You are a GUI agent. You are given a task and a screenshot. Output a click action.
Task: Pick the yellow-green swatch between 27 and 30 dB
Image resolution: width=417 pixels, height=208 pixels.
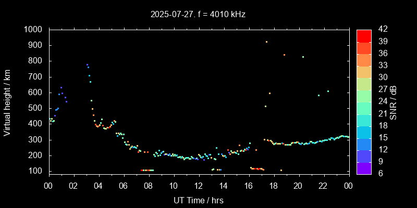click(x=364, y=84)
